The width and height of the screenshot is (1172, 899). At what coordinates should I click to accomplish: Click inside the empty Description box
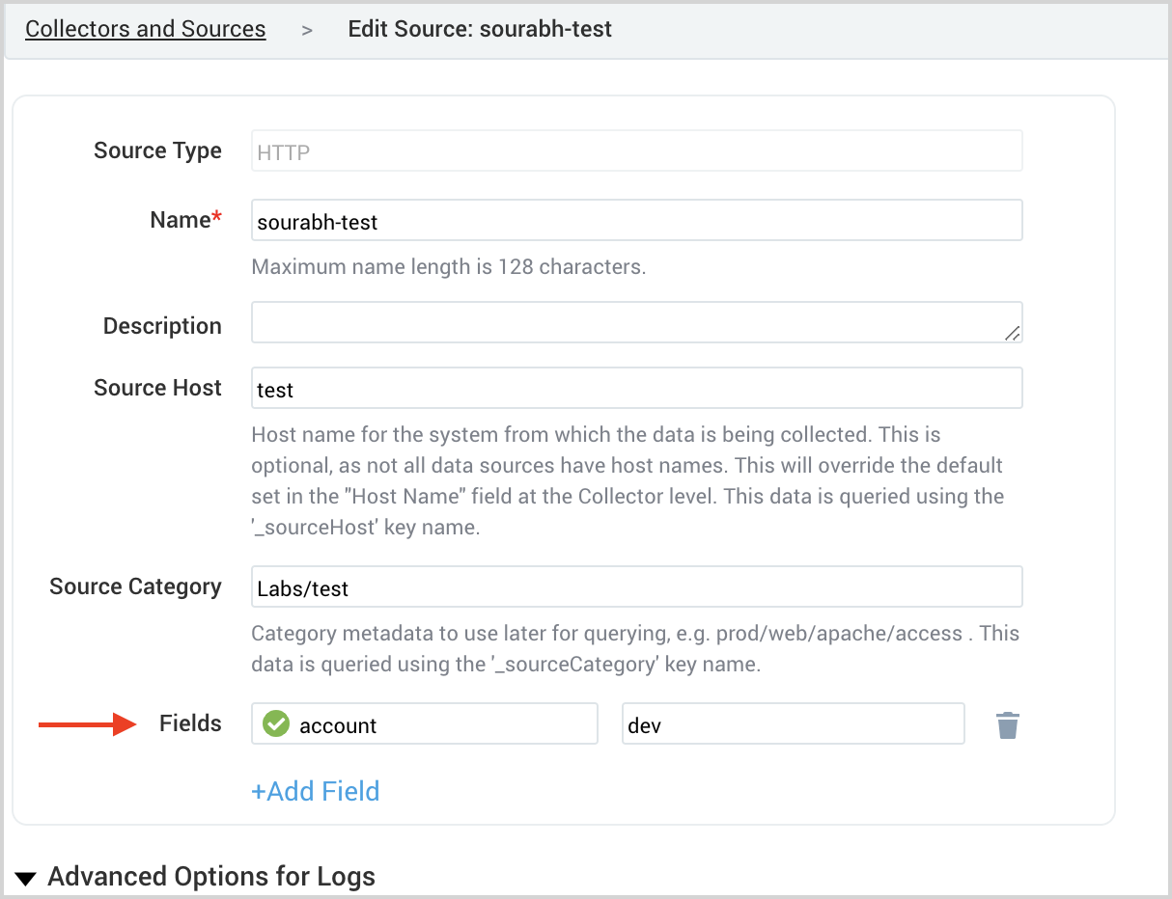pos(637,321)
